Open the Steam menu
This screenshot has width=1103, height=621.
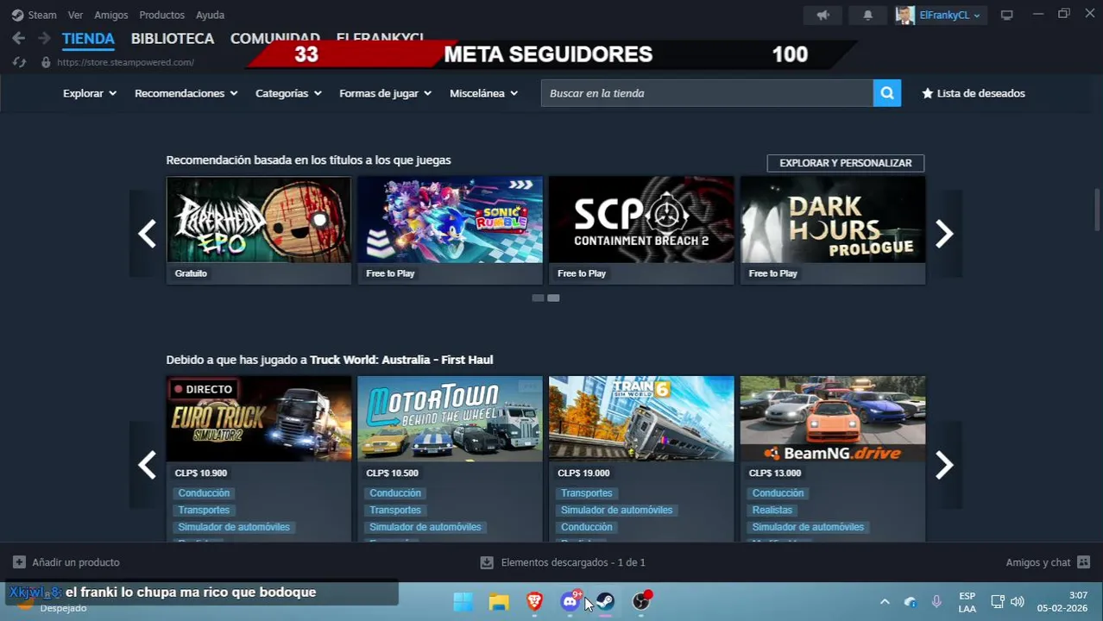click(x=41, y=15)
